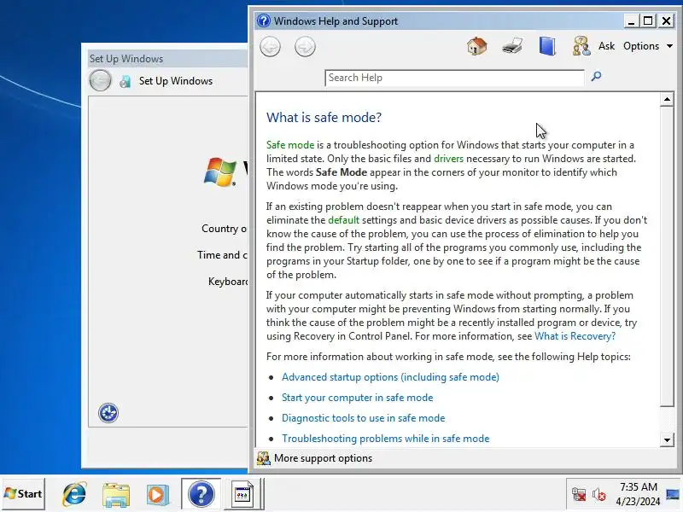Click the 'Keyboard' label in Set Up Windows
Viewport: 683px width, 512px height.
(227, 282)
